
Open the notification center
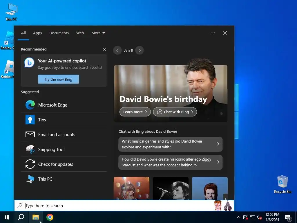288,217
